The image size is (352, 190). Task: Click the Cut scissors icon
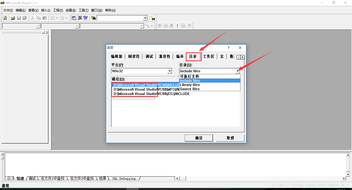pos(32,18)
